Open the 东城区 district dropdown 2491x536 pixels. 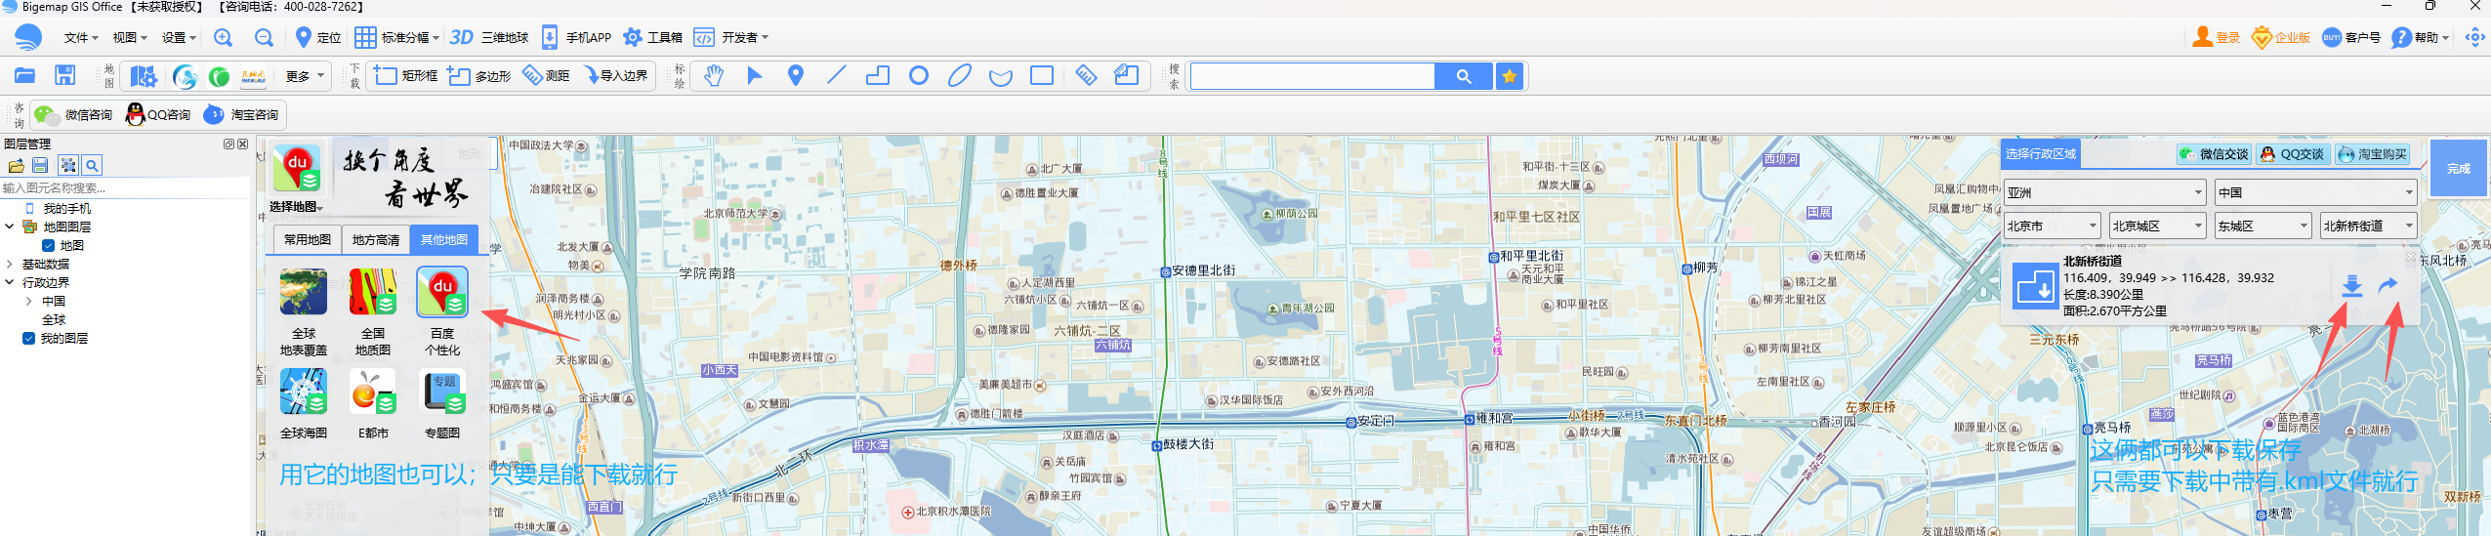(x=2263, y=226)
